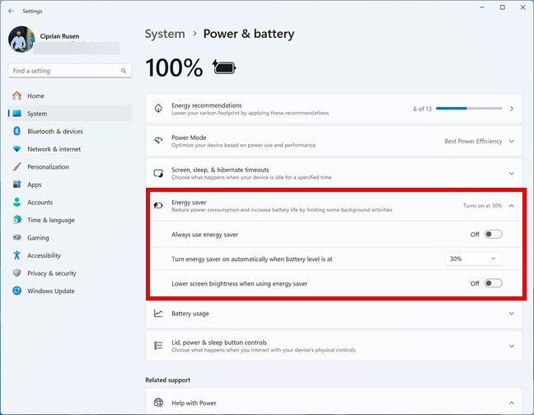534x415 pixels.
Task: Click the Apps icon in sidebar
Action: coord(16,184)
